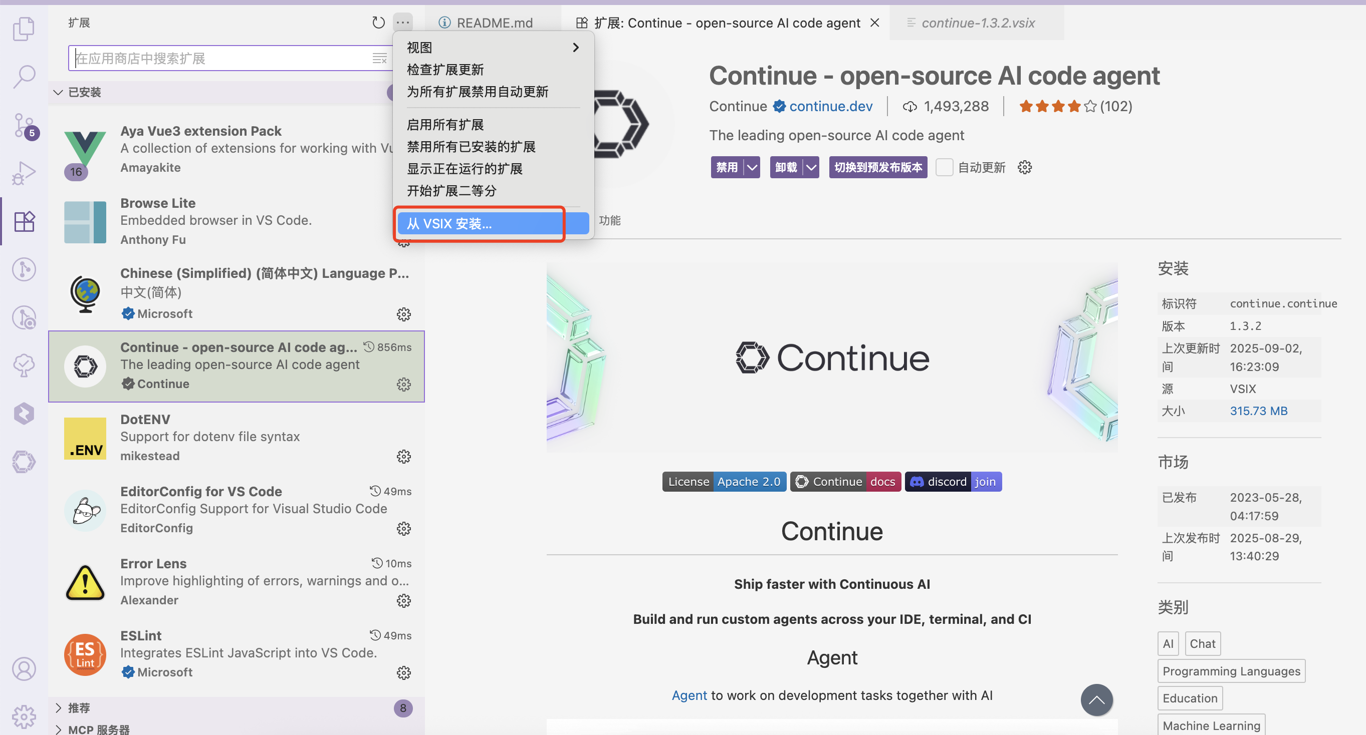This screenshot has height=735, width=1366.
Task: Open the Search view
Action: 24,76
